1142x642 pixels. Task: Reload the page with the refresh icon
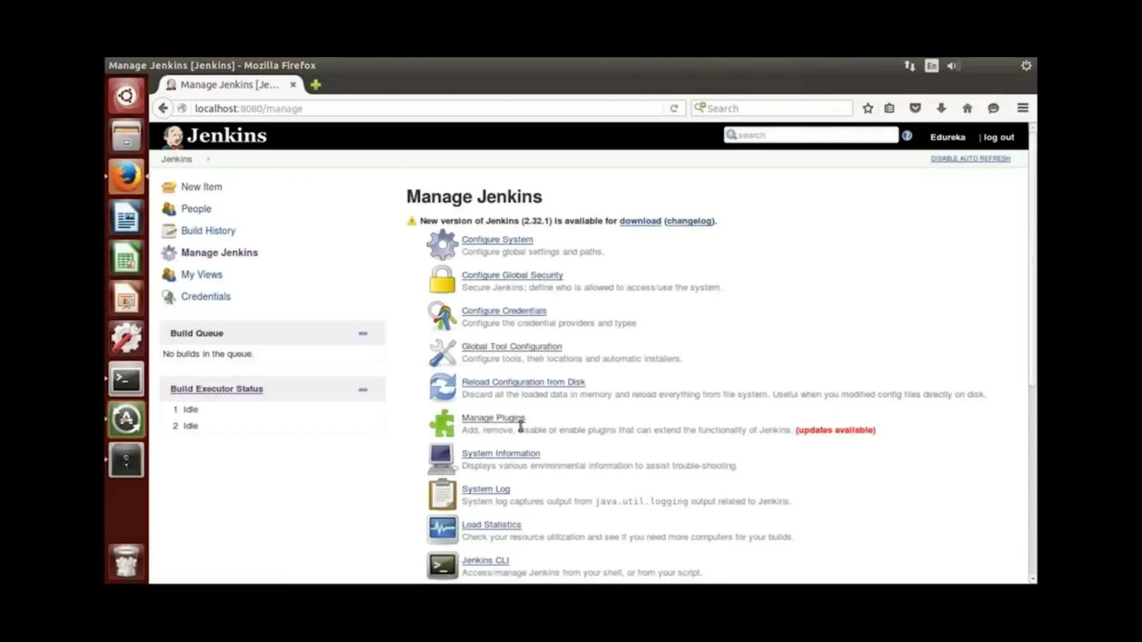(674, 108)
